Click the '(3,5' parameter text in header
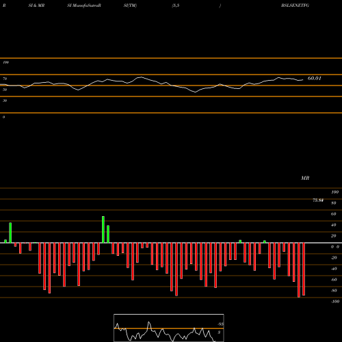Image resolution: width=342 pixels, height=342 pixels. click(x=175, y=5)
